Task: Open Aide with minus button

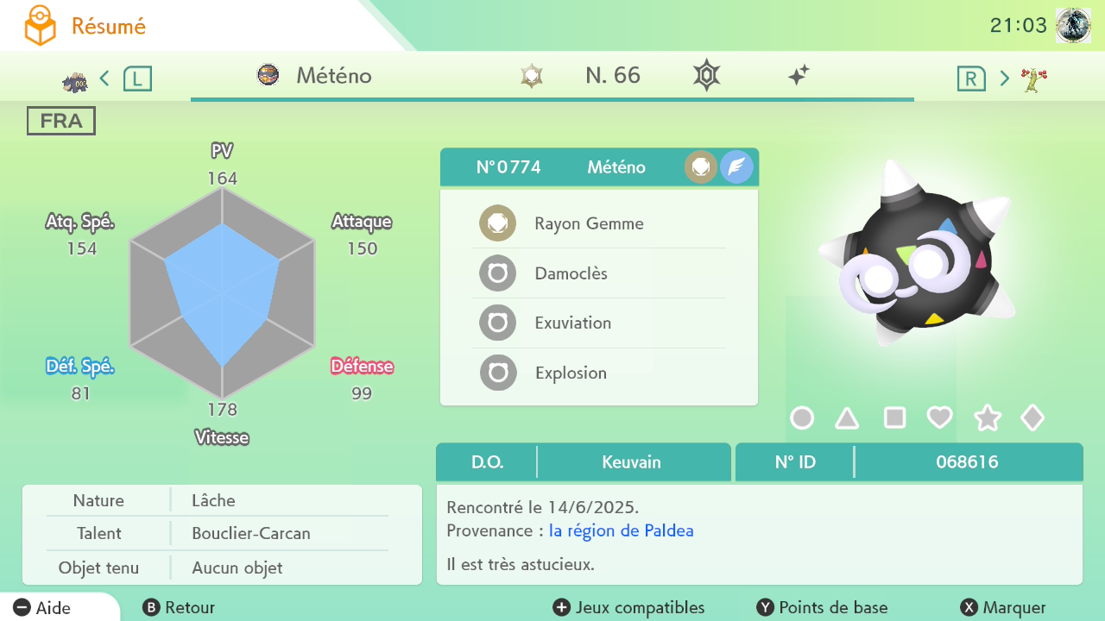Action: (x=42, y=608)
